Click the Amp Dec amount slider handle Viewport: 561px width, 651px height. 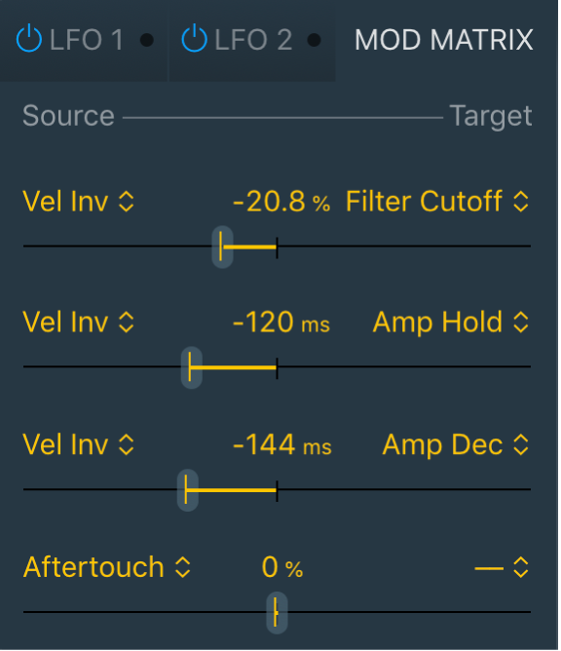pos(188,490)
